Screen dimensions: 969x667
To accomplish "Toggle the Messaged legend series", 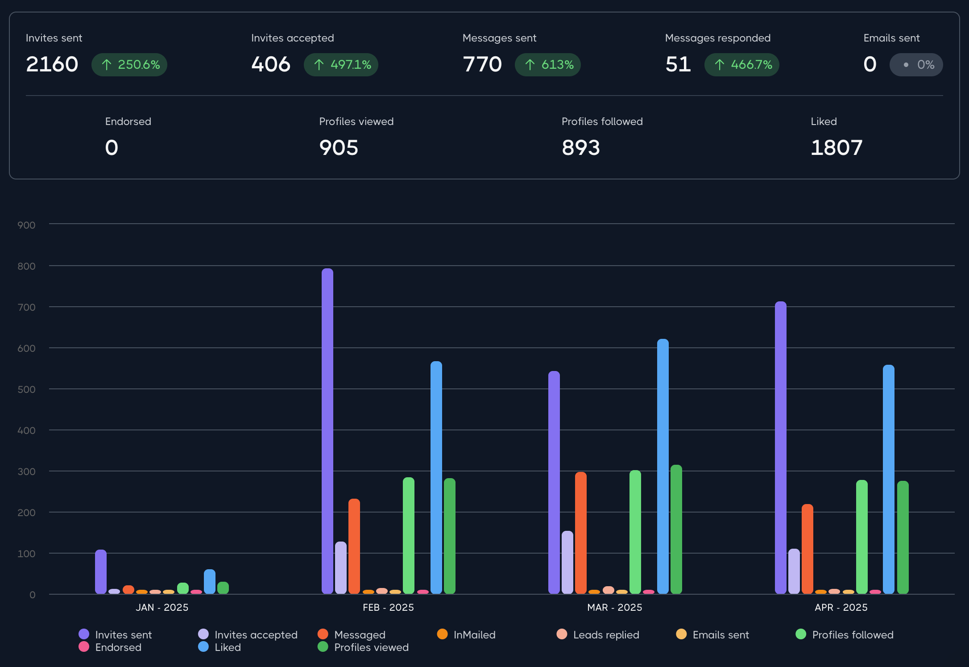I will tap(352, 634).
